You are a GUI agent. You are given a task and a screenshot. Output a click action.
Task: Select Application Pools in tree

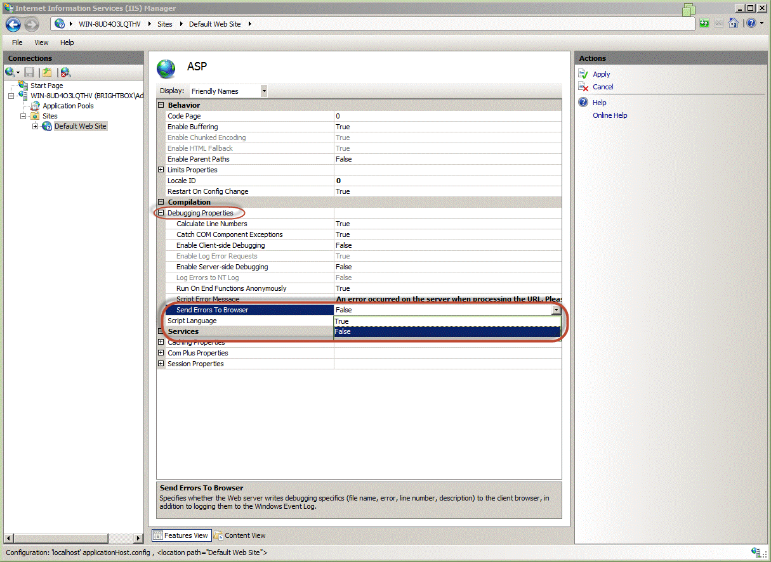pyautogui.click(x=68, y=106)
